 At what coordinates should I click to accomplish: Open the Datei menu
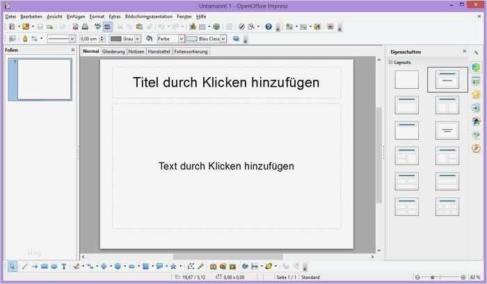tap(11, 17)
